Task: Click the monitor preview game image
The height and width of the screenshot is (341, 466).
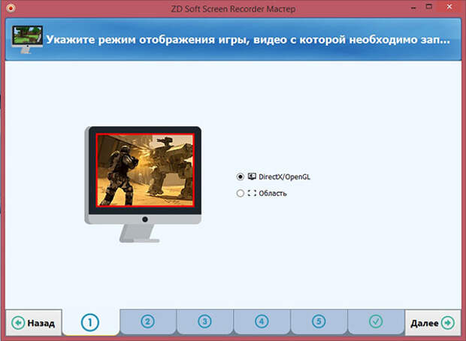Action: click(145, 170)
